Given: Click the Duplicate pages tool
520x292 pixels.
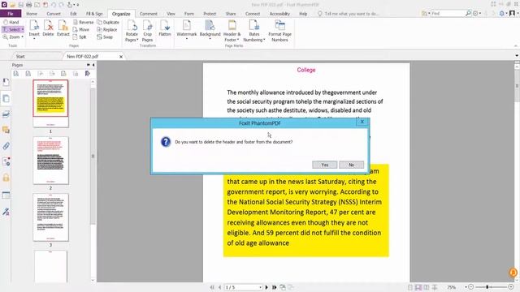Looking at the screenshot, I should pyautogui.click(x=108, y=22).
